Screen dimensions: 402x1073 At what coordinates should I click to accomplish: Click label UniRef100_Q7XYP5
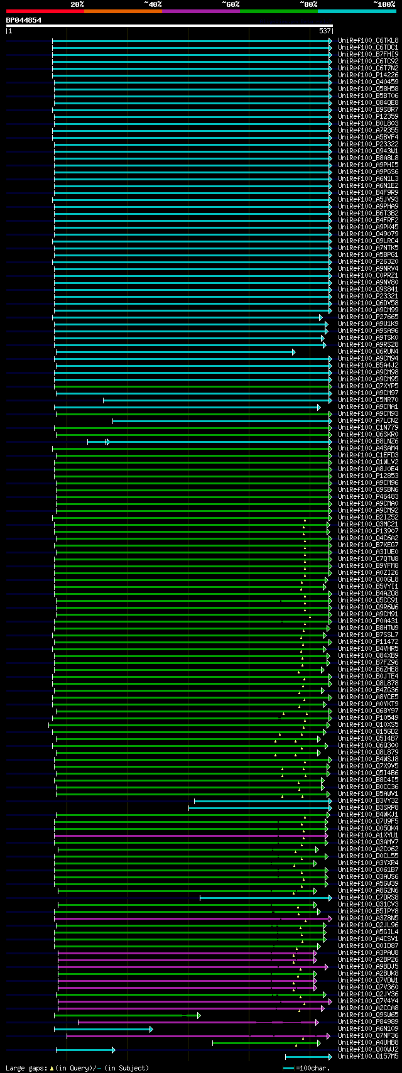click(368, 386)
